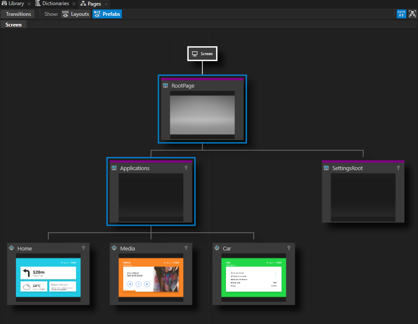Click the lightbulb on Applications node
This screenshot has width=418, height=324.
(x=186, y=168)
